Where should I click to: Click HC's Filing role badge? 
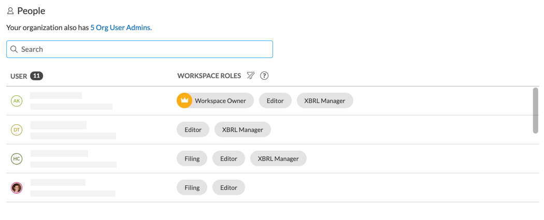point(192,158)
